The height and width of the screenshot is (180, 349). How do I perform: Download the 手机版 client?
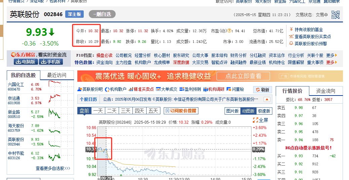click(51, 62)
